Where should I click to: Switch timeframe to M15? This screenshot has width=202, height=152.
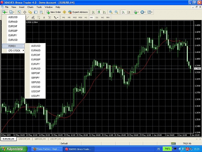click(75, 18)
